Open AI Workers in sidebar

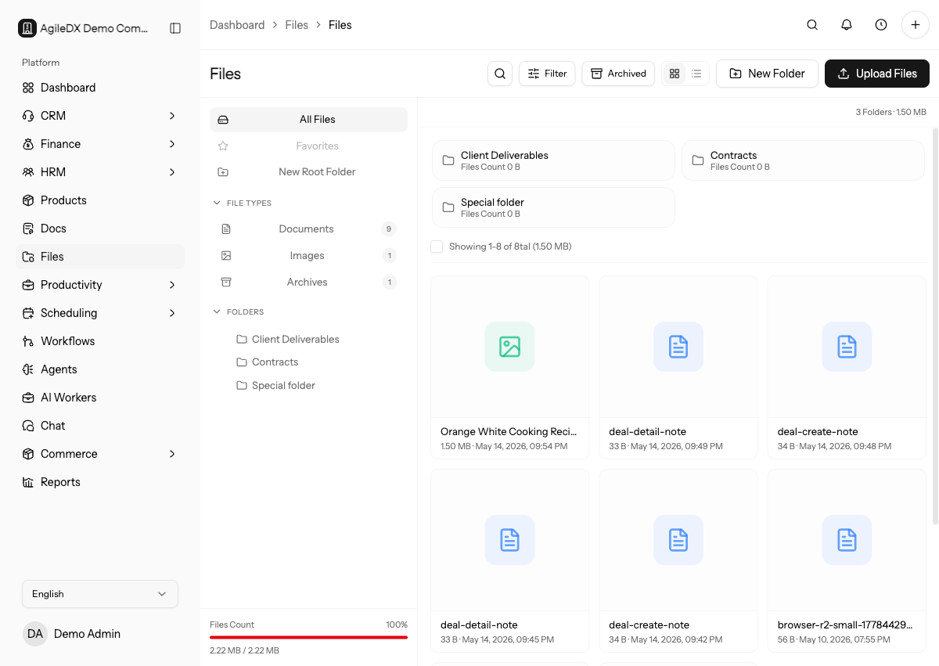tap(100, 398)
